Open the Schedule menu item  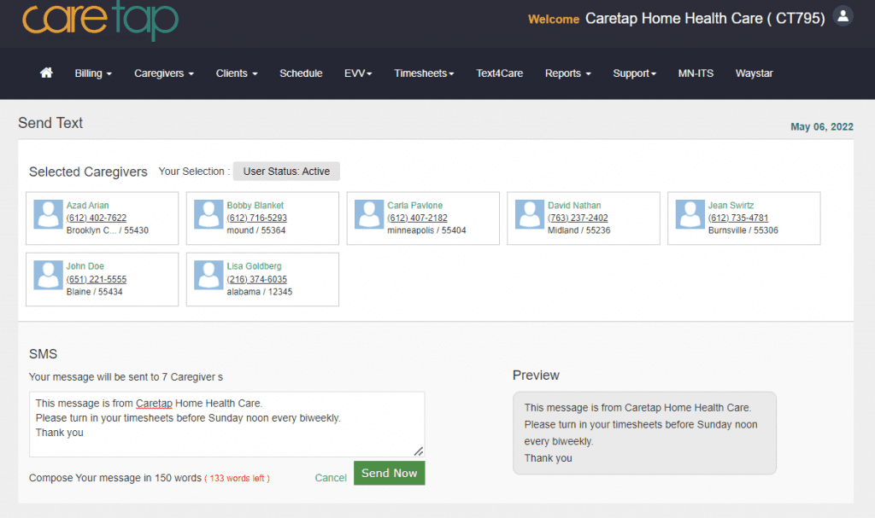pos(301,73)
